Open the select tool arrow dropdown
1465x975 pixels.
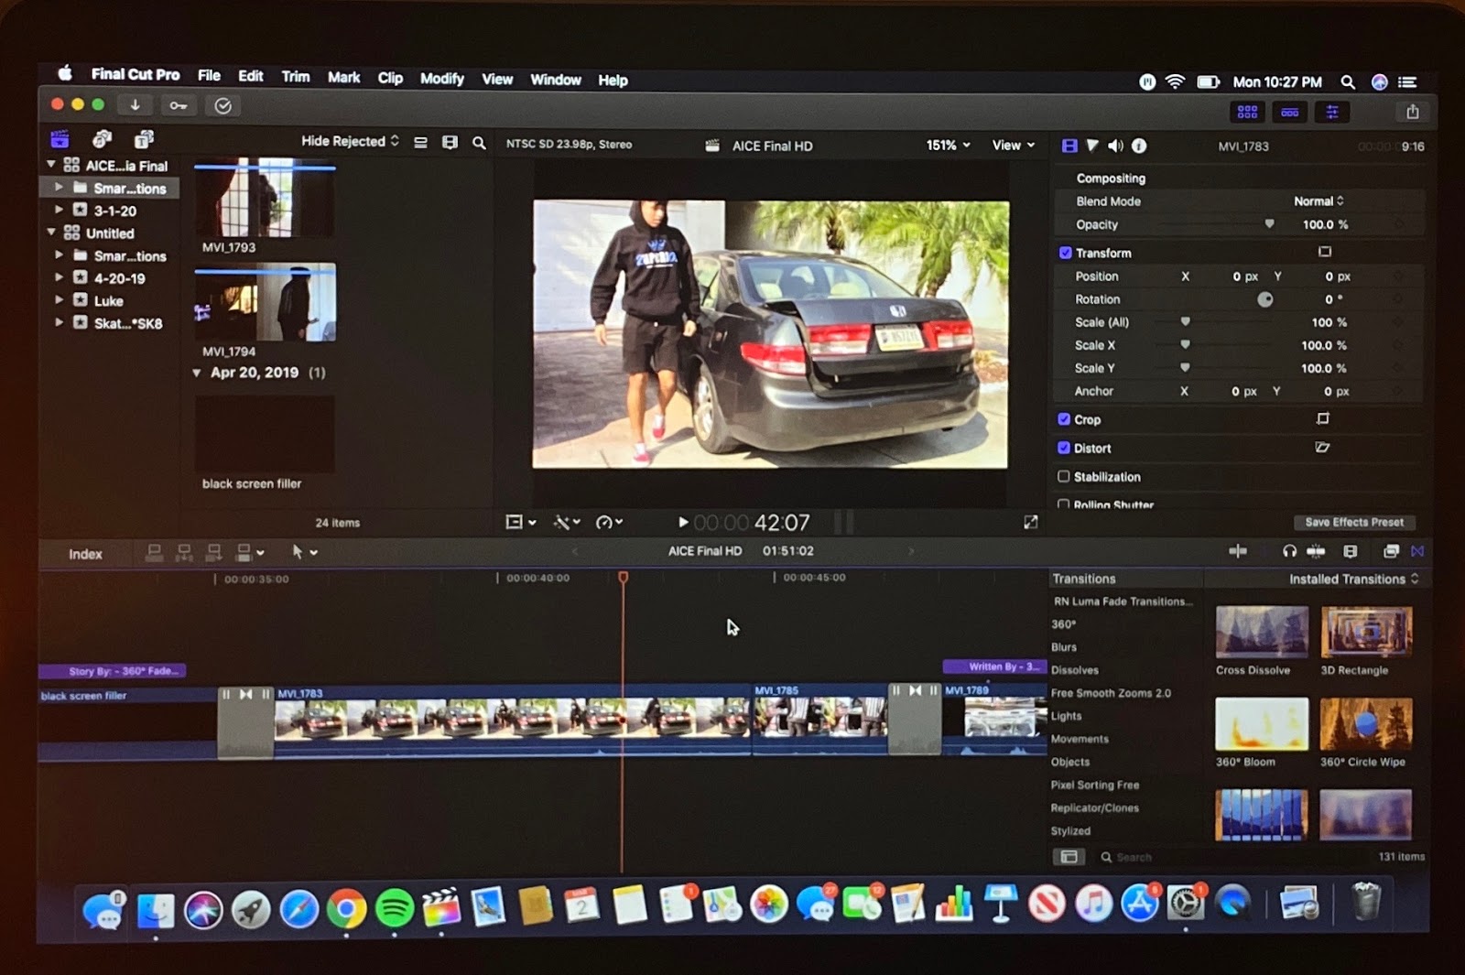tap(304, 552)
